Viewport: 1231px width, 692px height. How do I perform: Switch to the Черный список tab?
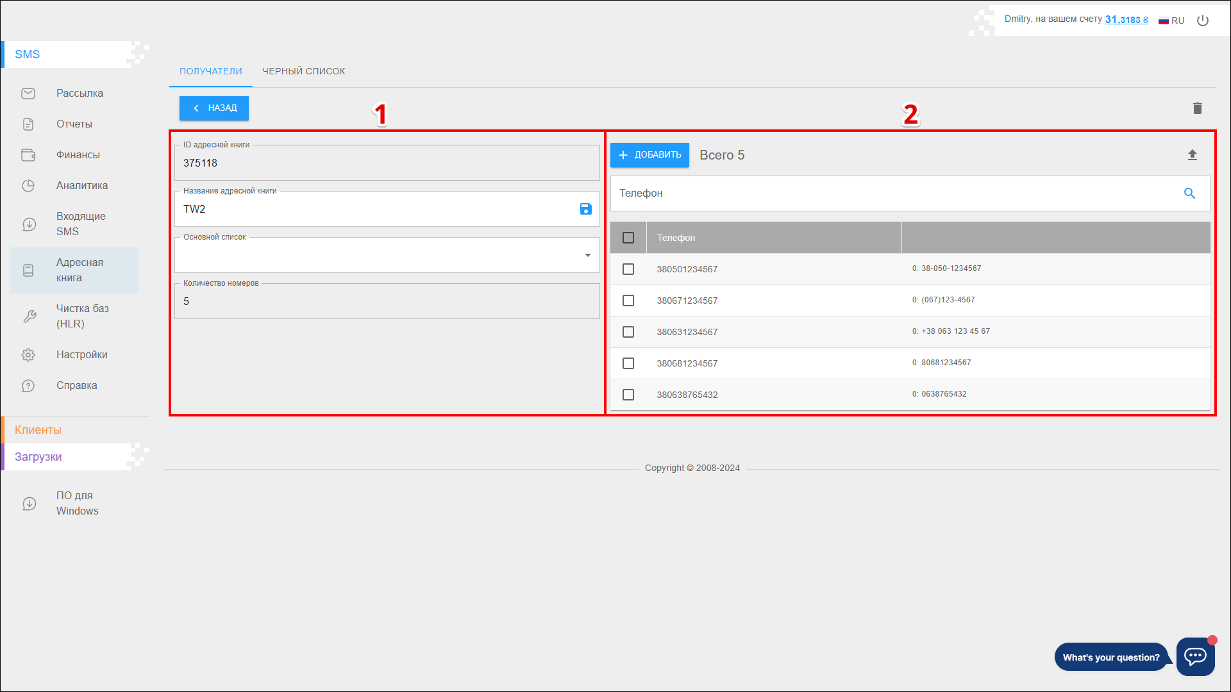303,71
